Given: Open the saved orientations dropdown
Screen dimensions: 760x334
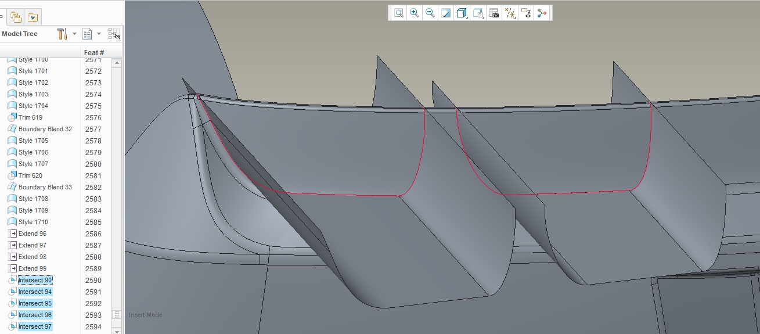Looking at the screenshot, I should click(x=478, y=13).
